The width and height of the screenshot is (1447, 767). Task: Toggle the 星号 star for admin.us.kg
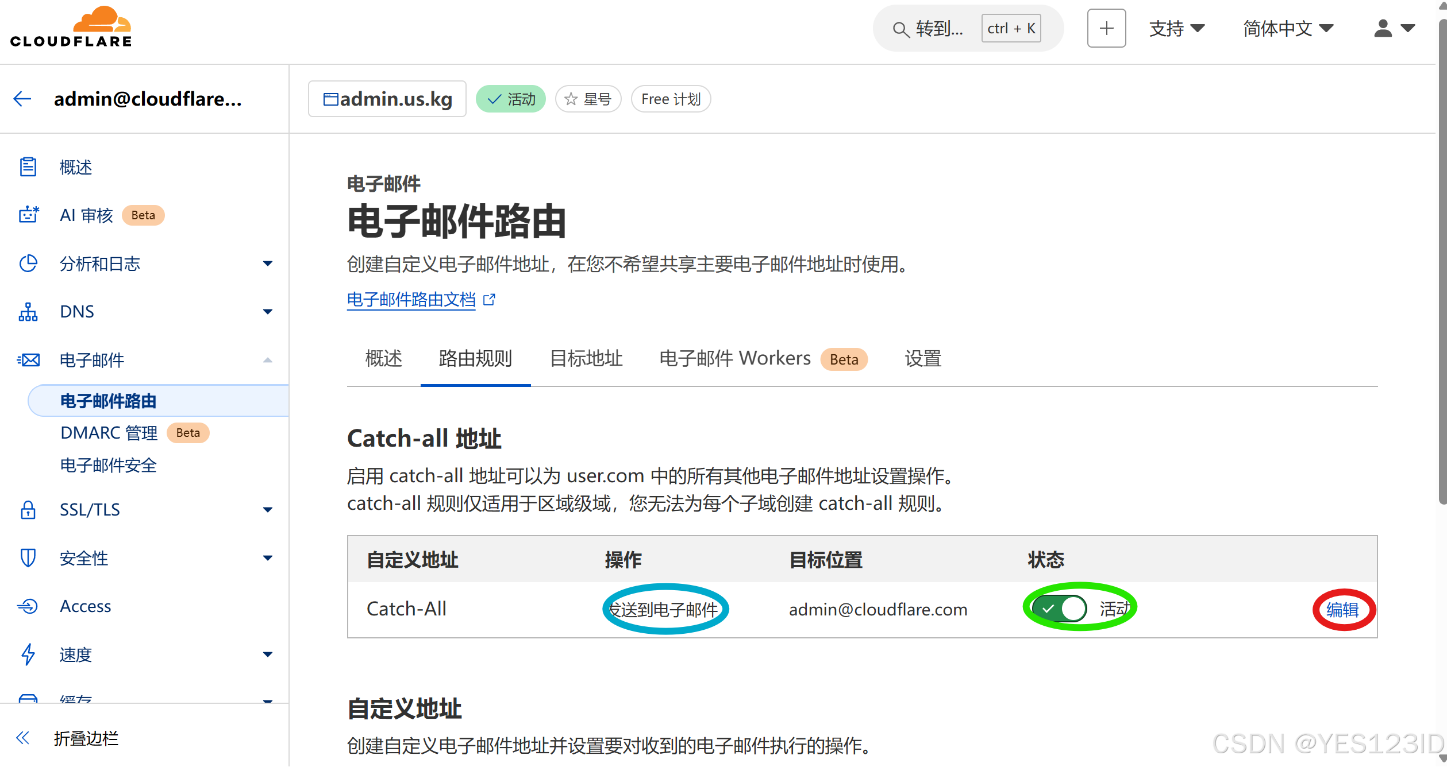tap(588, 99)
